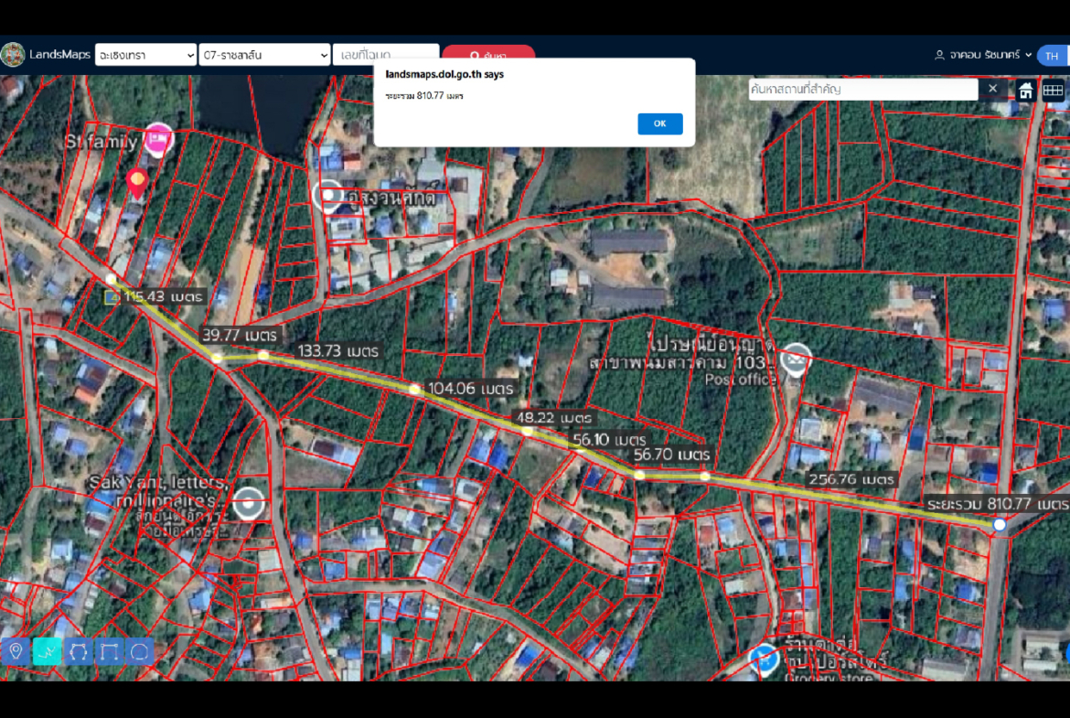
Task: Click 'landsmaps.dol.go.th says' dialog title
Action: click(x=444, y=74)
